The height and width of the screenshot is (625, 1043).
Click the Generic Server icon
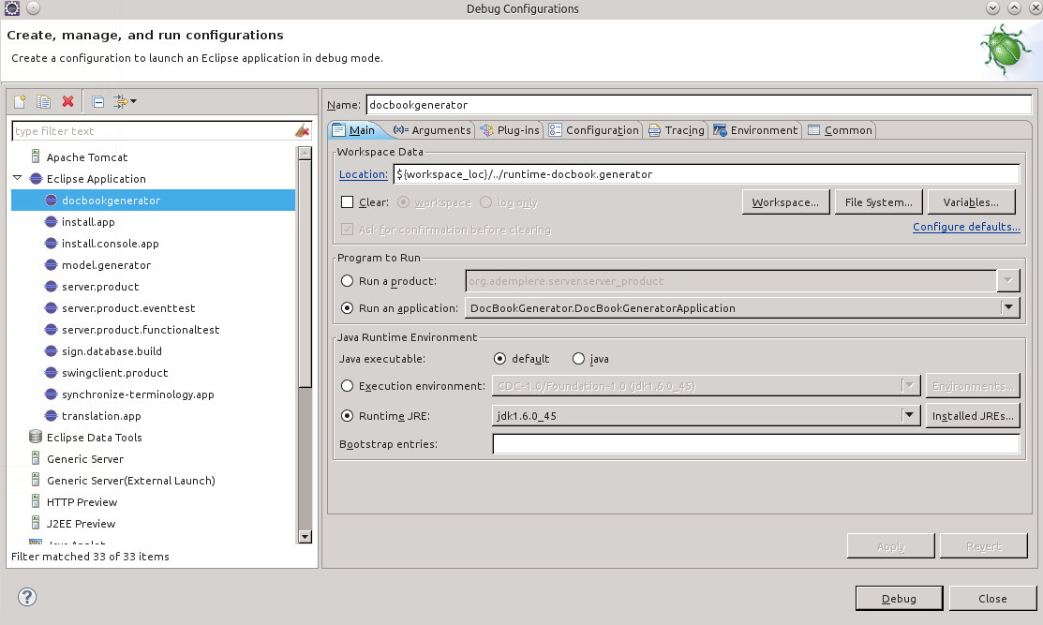coord(36,459)
